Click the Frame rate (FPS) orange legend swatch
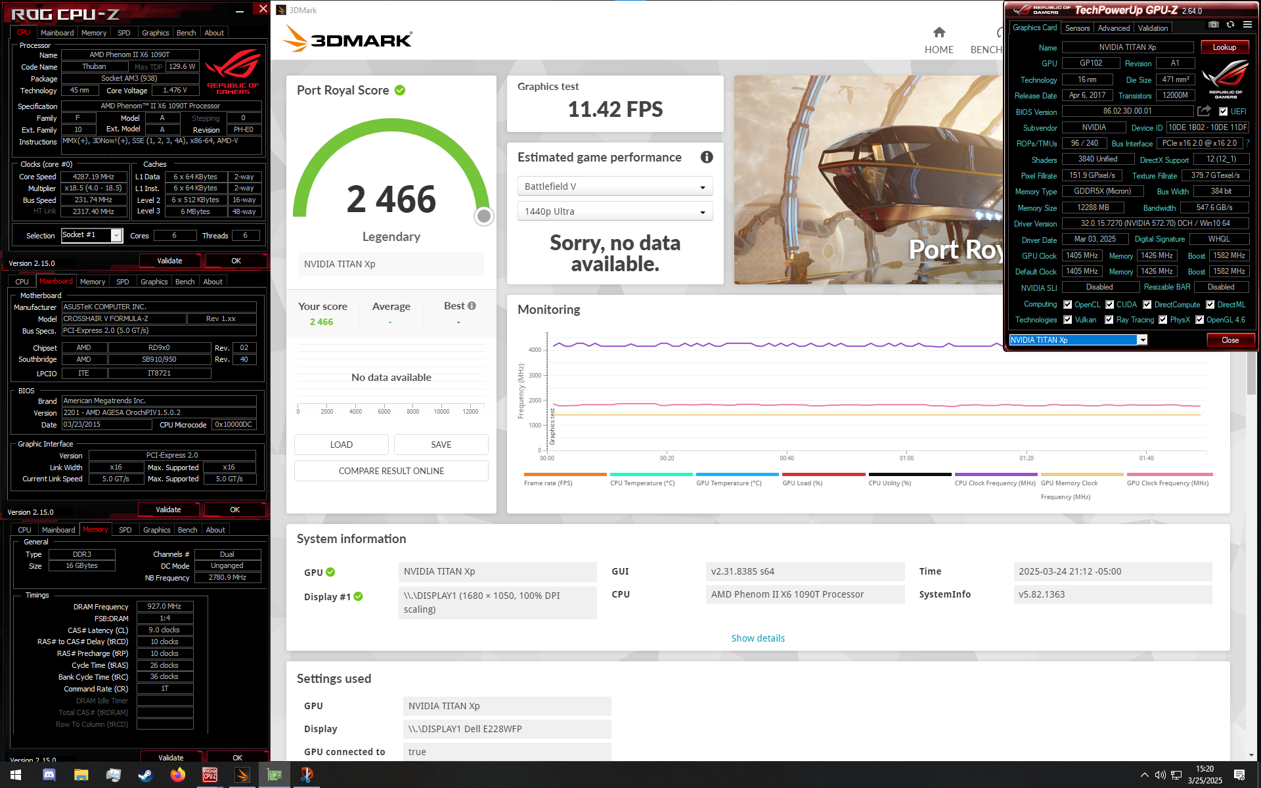This screenshot has height=788, width=1261. pos(565,474)
